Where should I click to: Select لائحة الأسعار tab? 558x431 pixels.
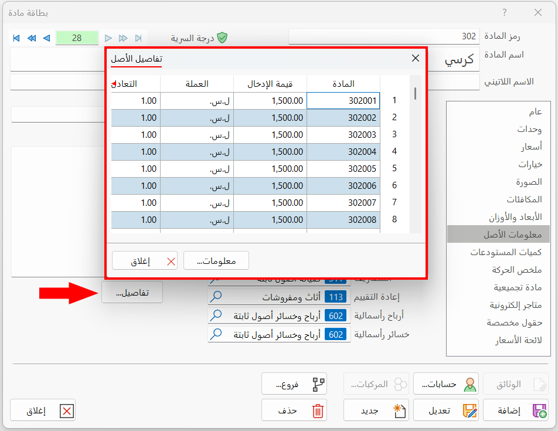click(498, 340)
